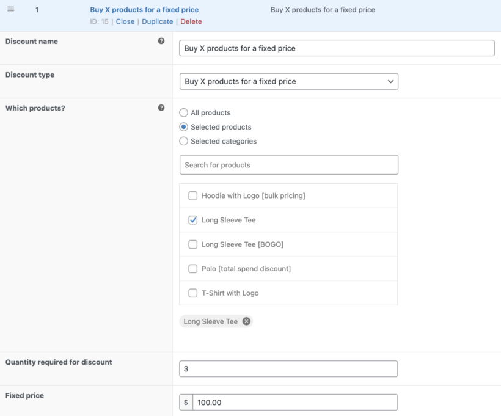501x416 pixels.
Task: Open the Discount name help tooltip icon
Action: (161, 40)
